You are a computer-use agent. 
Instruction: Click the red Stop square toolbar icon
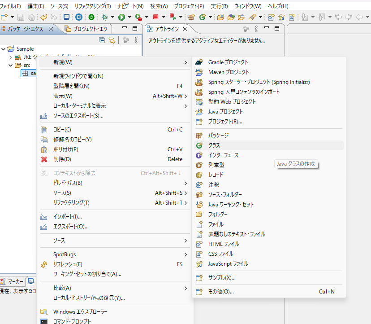(155, 17)
